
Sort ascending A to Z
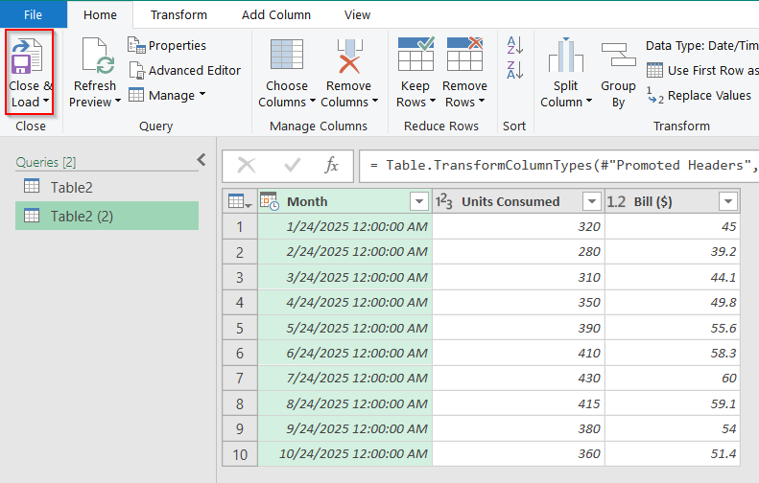pyautogui.click(x=514, y=45)
